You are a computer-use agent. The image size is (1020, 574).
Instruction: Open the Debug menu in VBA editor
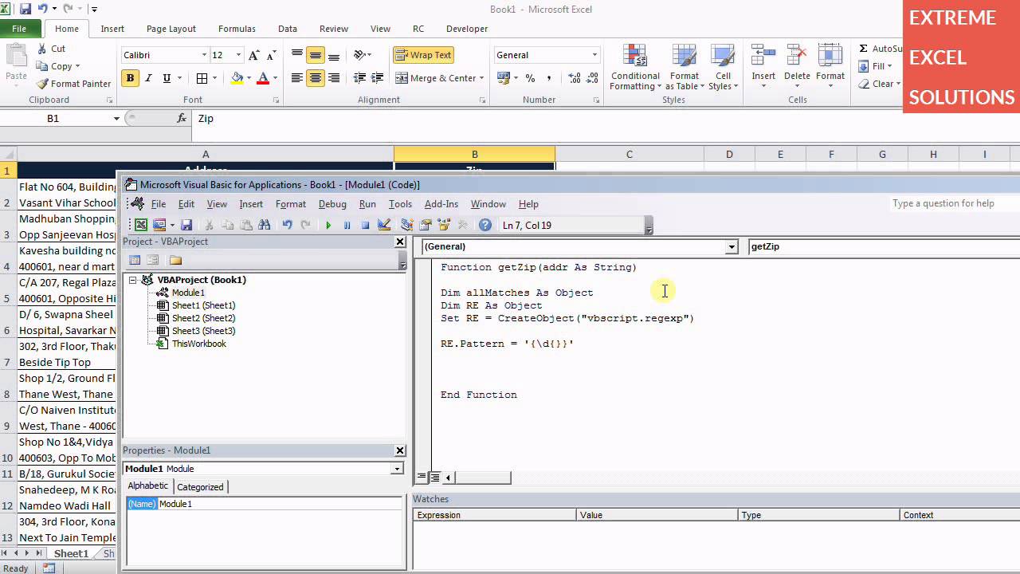click(332, 204)
